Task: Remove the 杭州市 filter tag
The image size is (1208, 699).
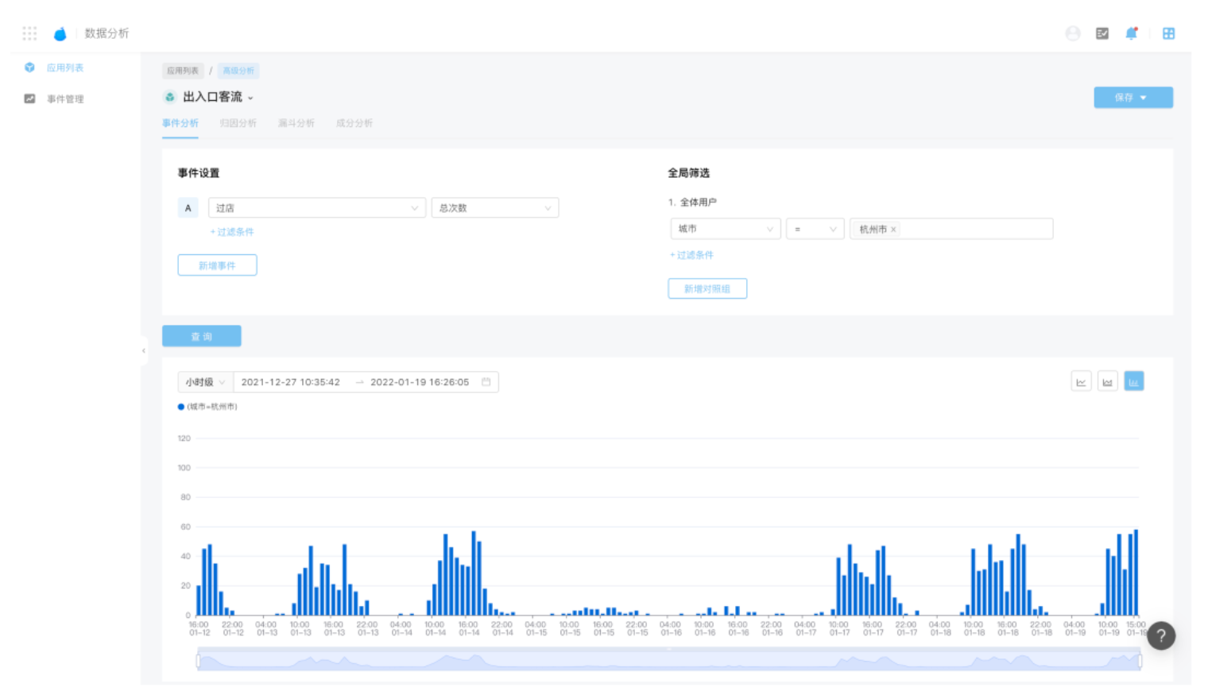Action: [893, 230]
